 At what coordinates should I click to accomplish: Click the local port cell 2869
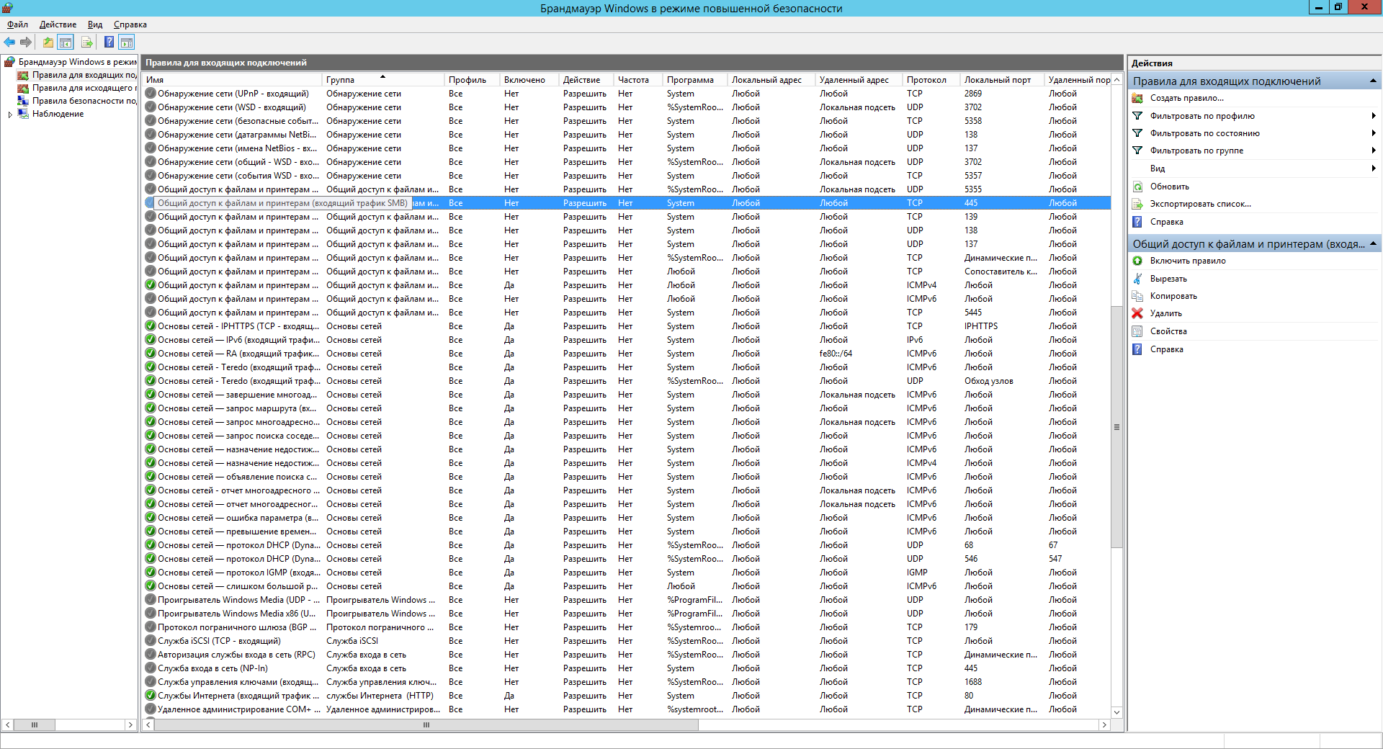(x=973, y=94)
